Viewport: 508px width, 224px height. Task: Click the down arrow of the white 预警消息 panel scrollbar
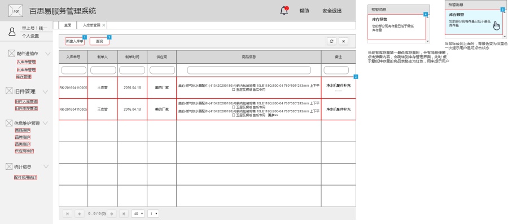pyautogui.click(x=428, y=41)
